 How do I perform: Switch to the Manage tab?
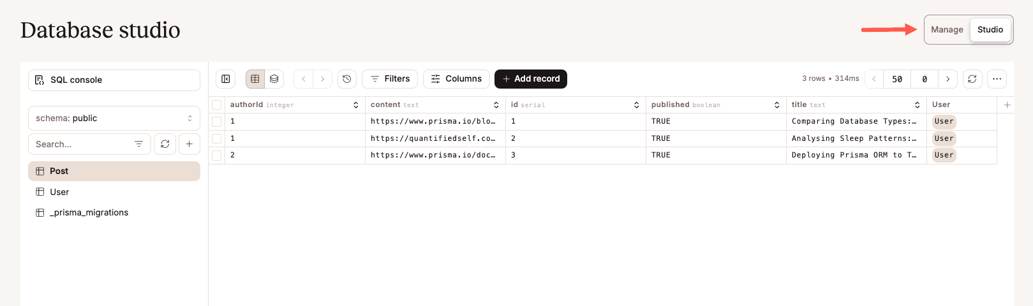pos(947,30)
